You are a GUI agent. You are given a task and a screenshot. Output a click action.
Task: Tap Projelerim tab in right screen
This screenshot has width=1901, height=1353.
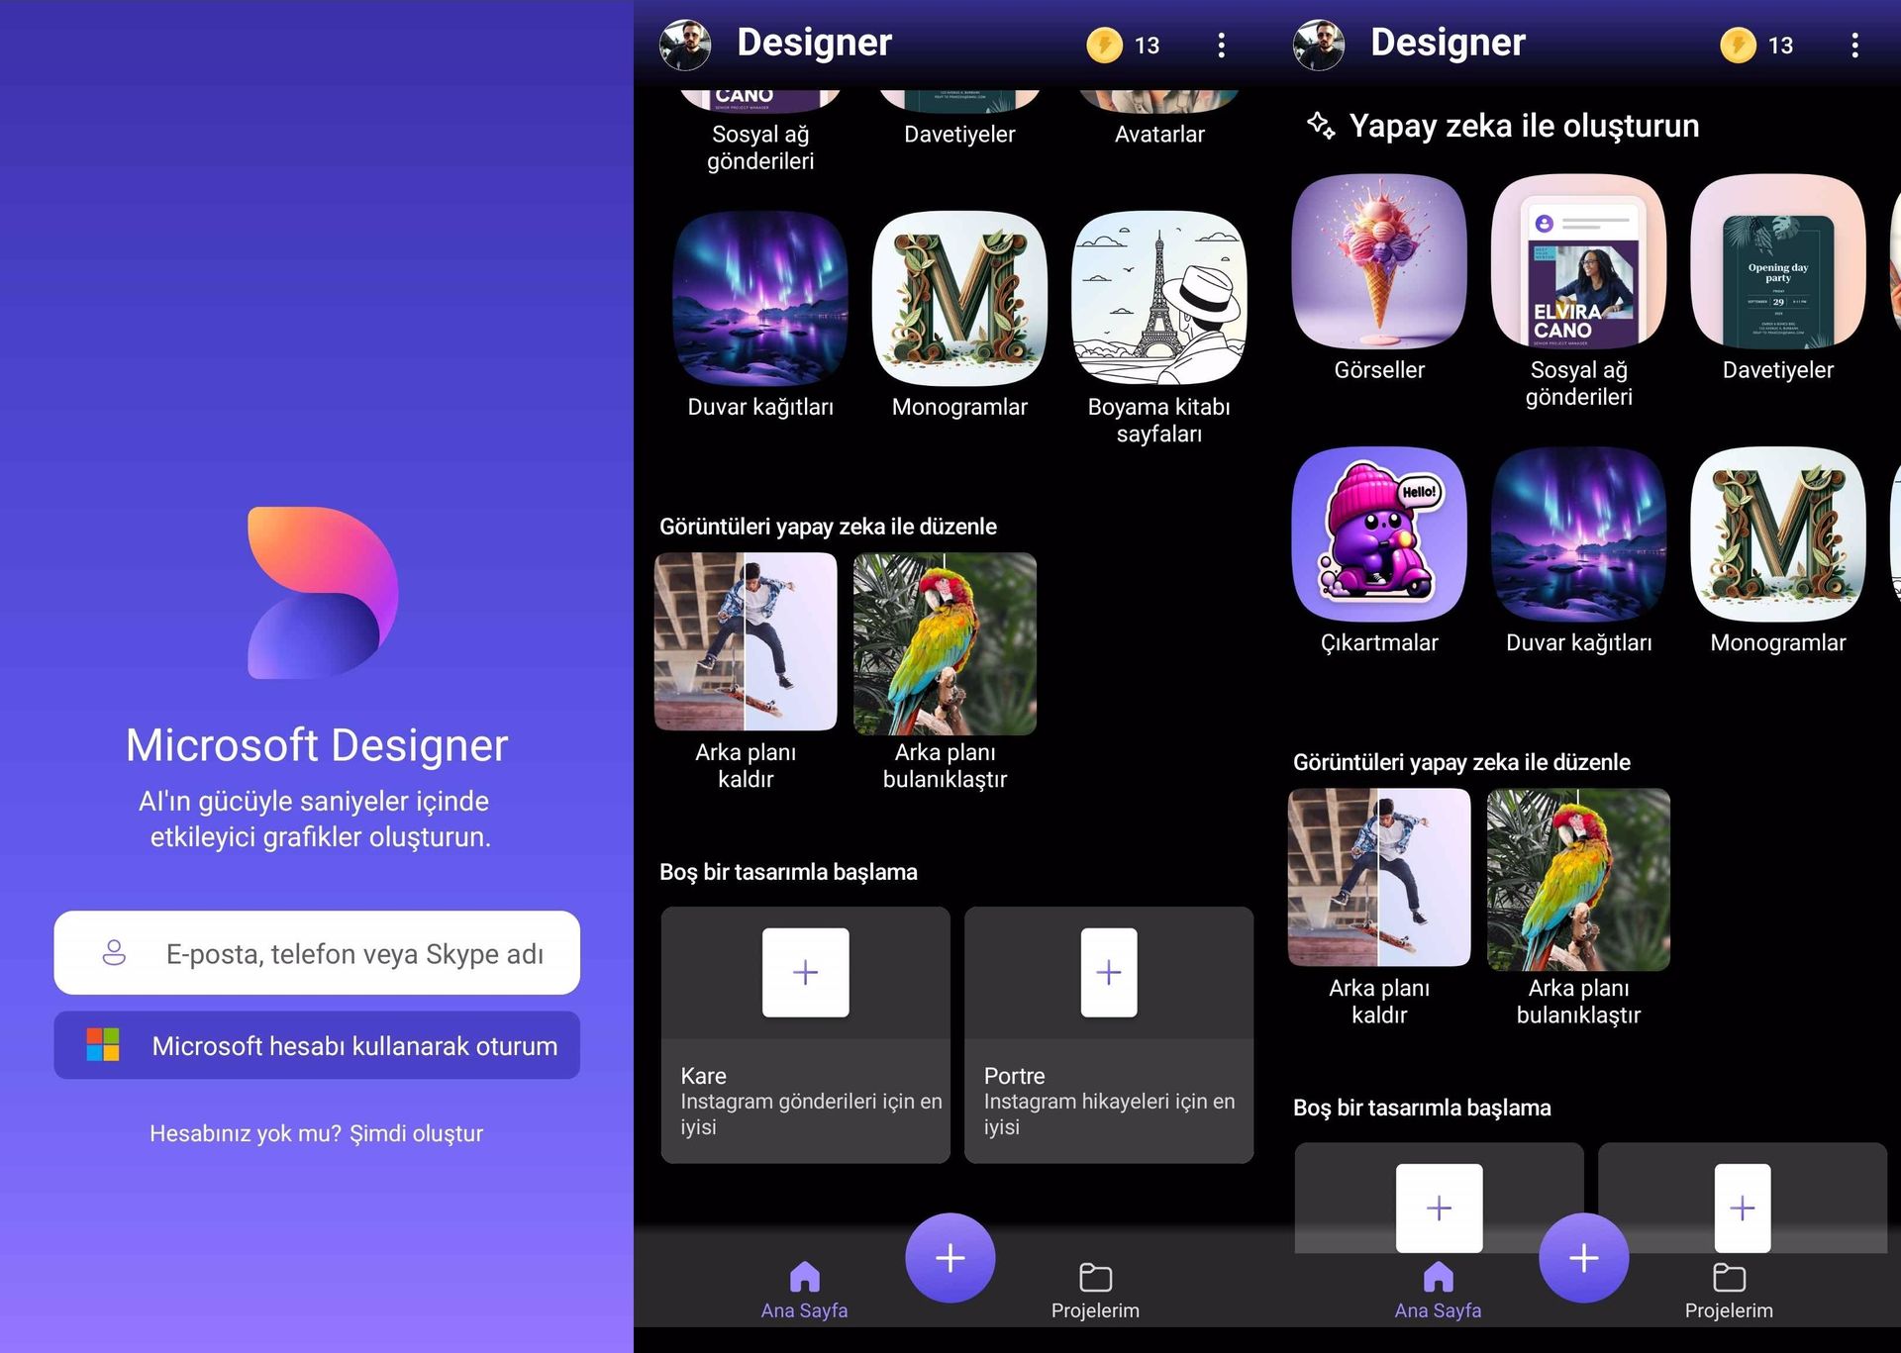click(x=1729, y=1291)
